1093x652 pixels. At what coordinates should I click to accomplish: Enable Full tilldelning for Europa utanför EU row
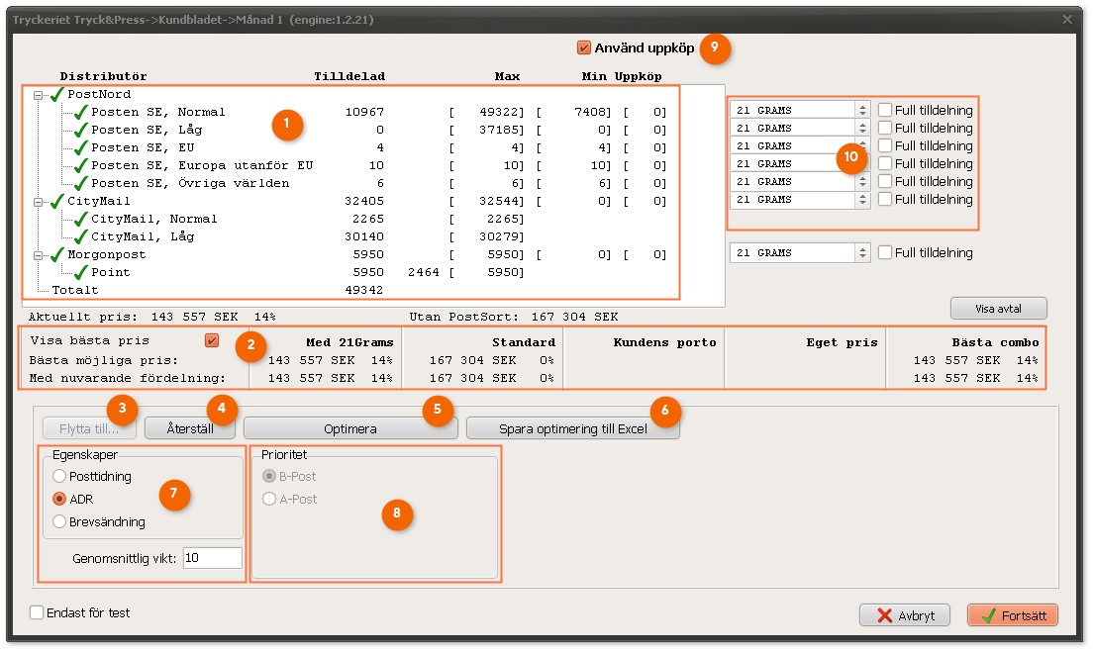pyautogui.click(x=884, y=163)
